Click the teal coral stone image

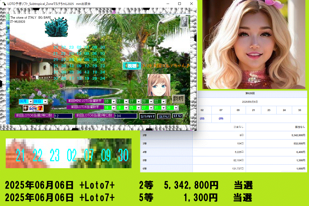coord(57,27)
